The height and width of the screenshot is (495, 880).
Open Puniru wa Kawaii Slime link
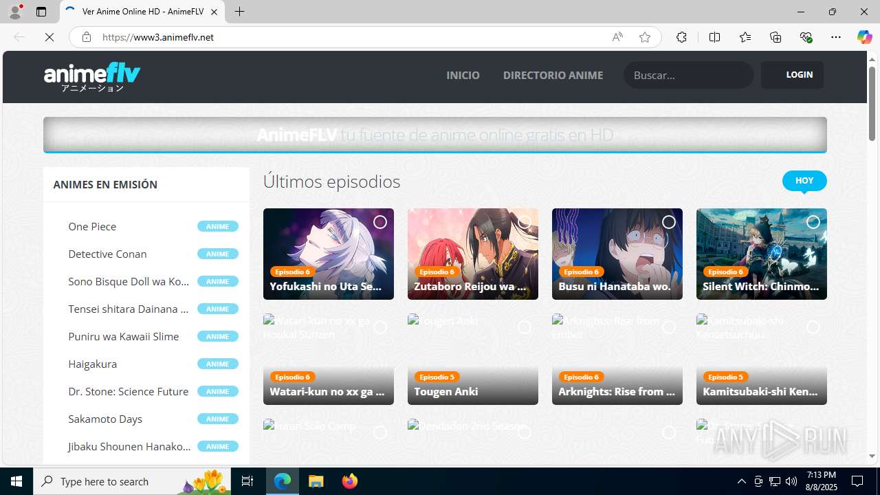(x=123, y=336)
